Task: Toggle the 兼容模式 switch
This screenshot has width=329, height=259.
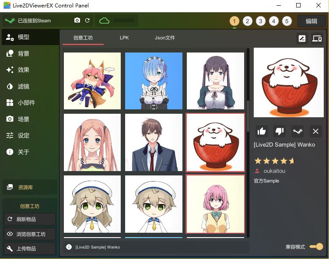Action: click(316, 247)
